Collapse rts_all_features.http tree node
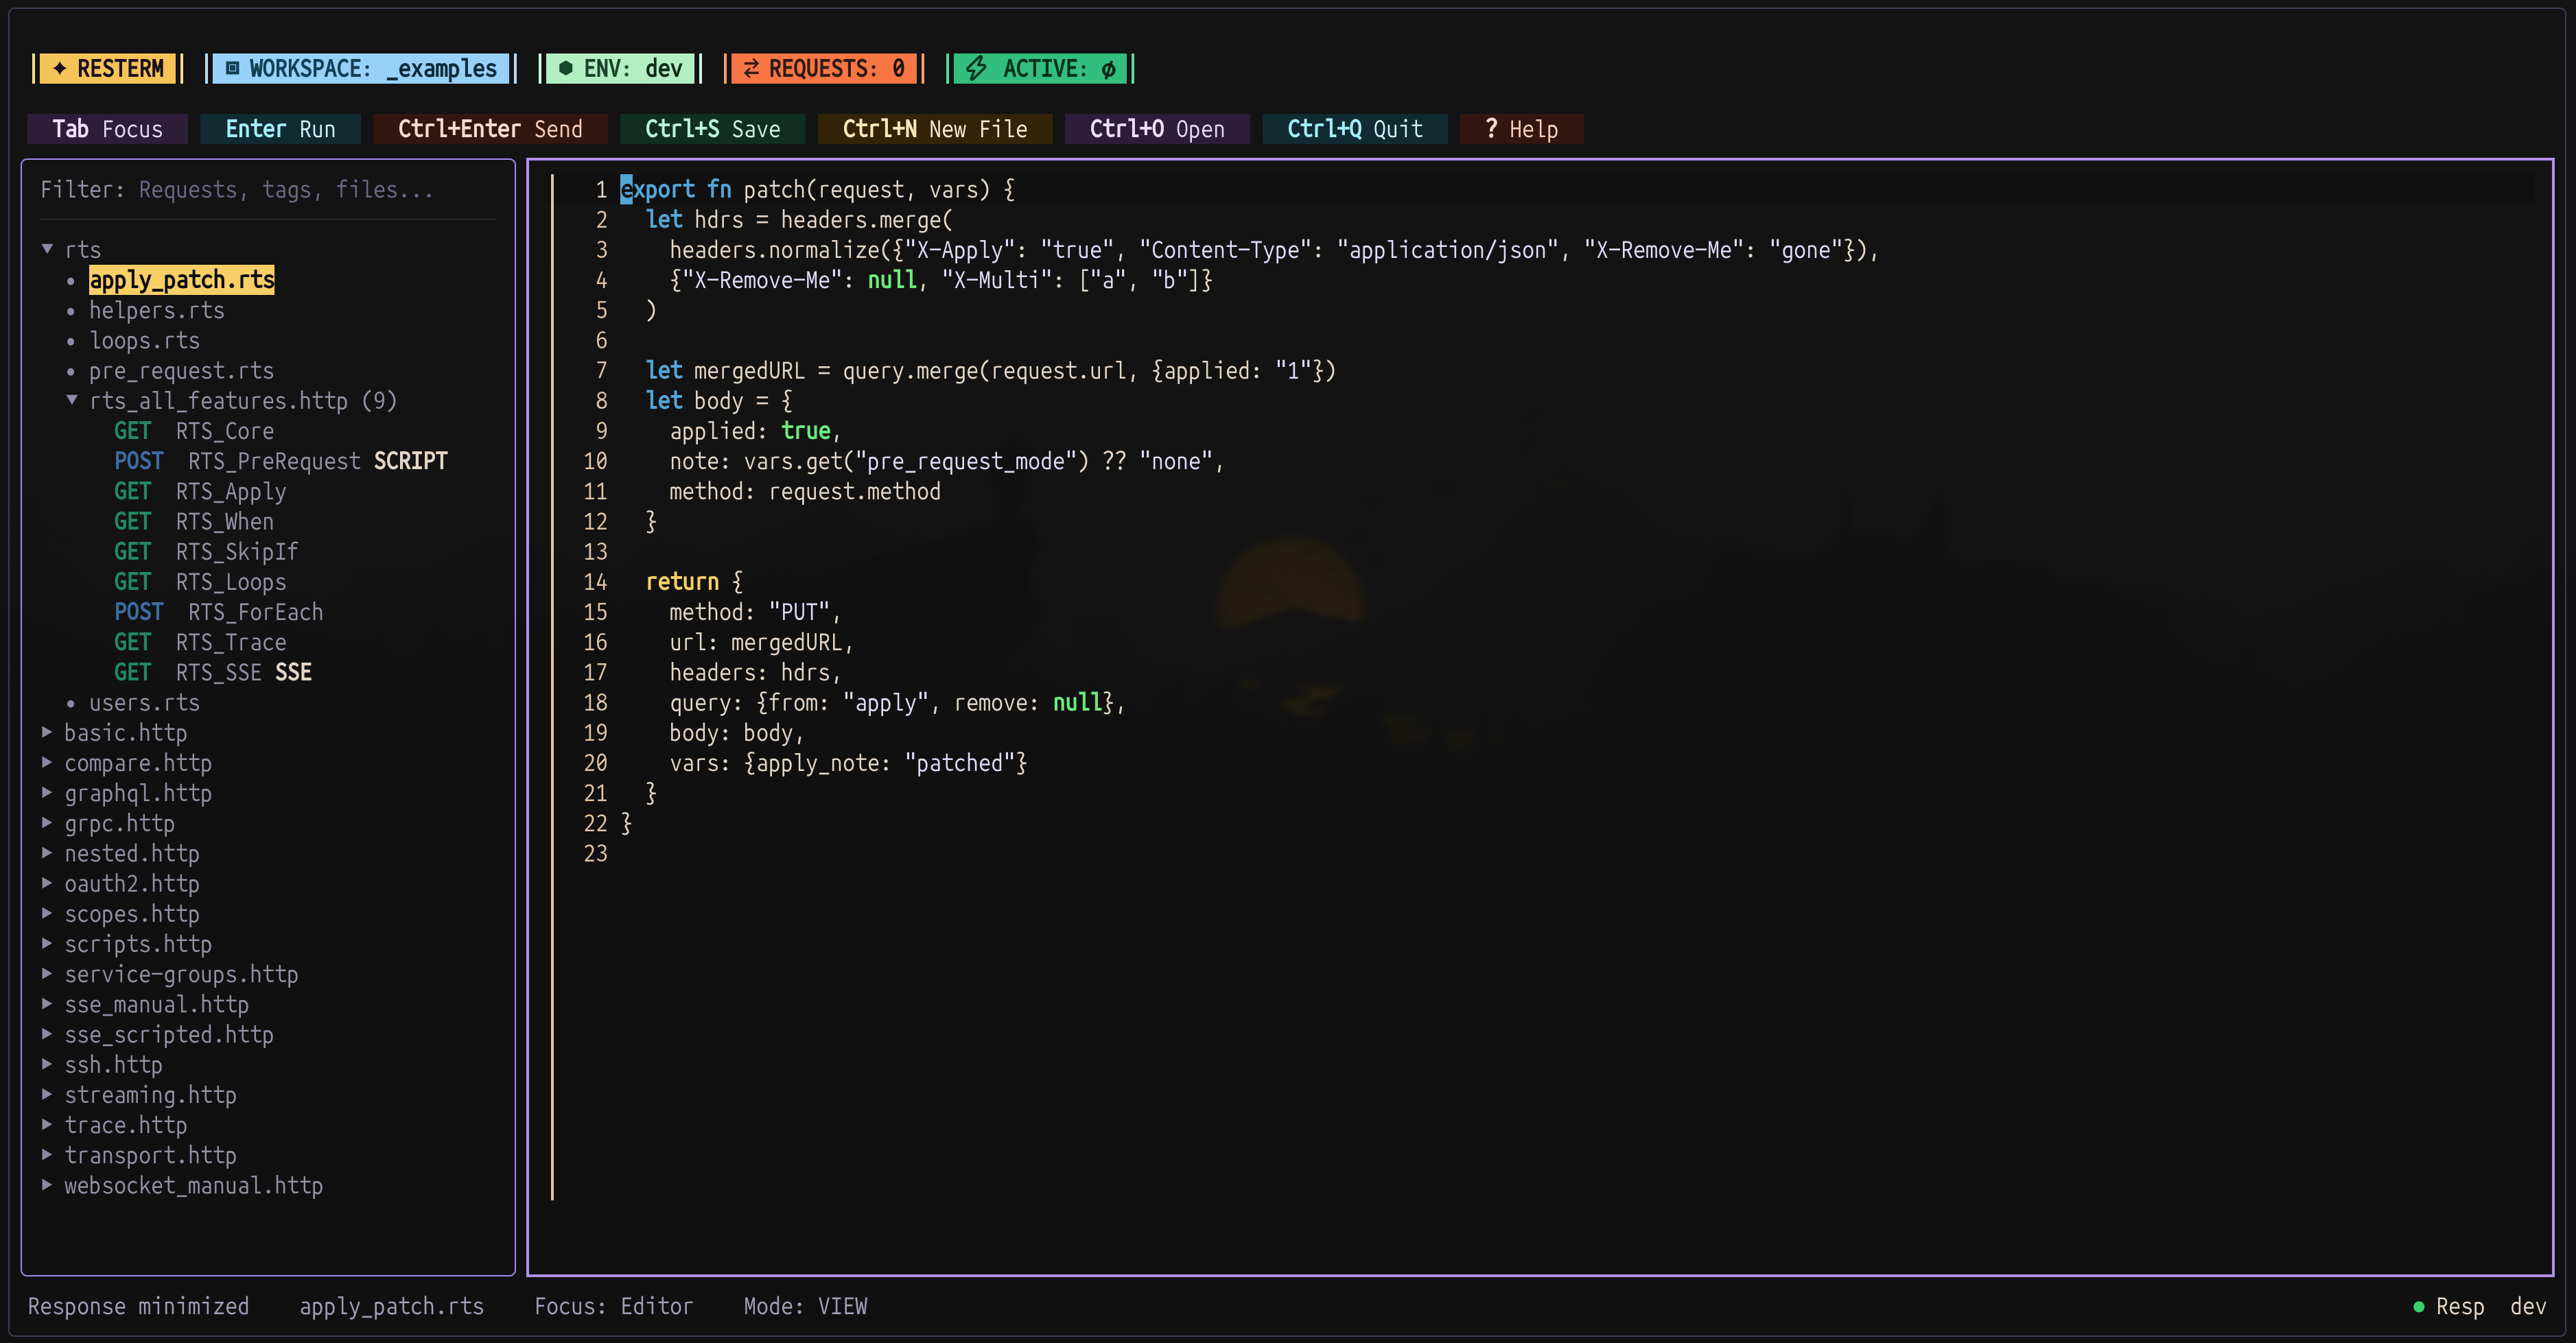Screen dimensions: 2576x1343 (x=72, y=400)
